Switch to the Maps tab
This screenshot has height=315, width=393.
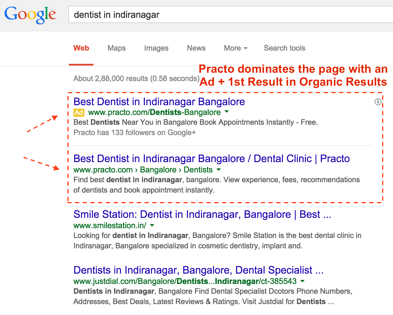[x=116, y=48]
